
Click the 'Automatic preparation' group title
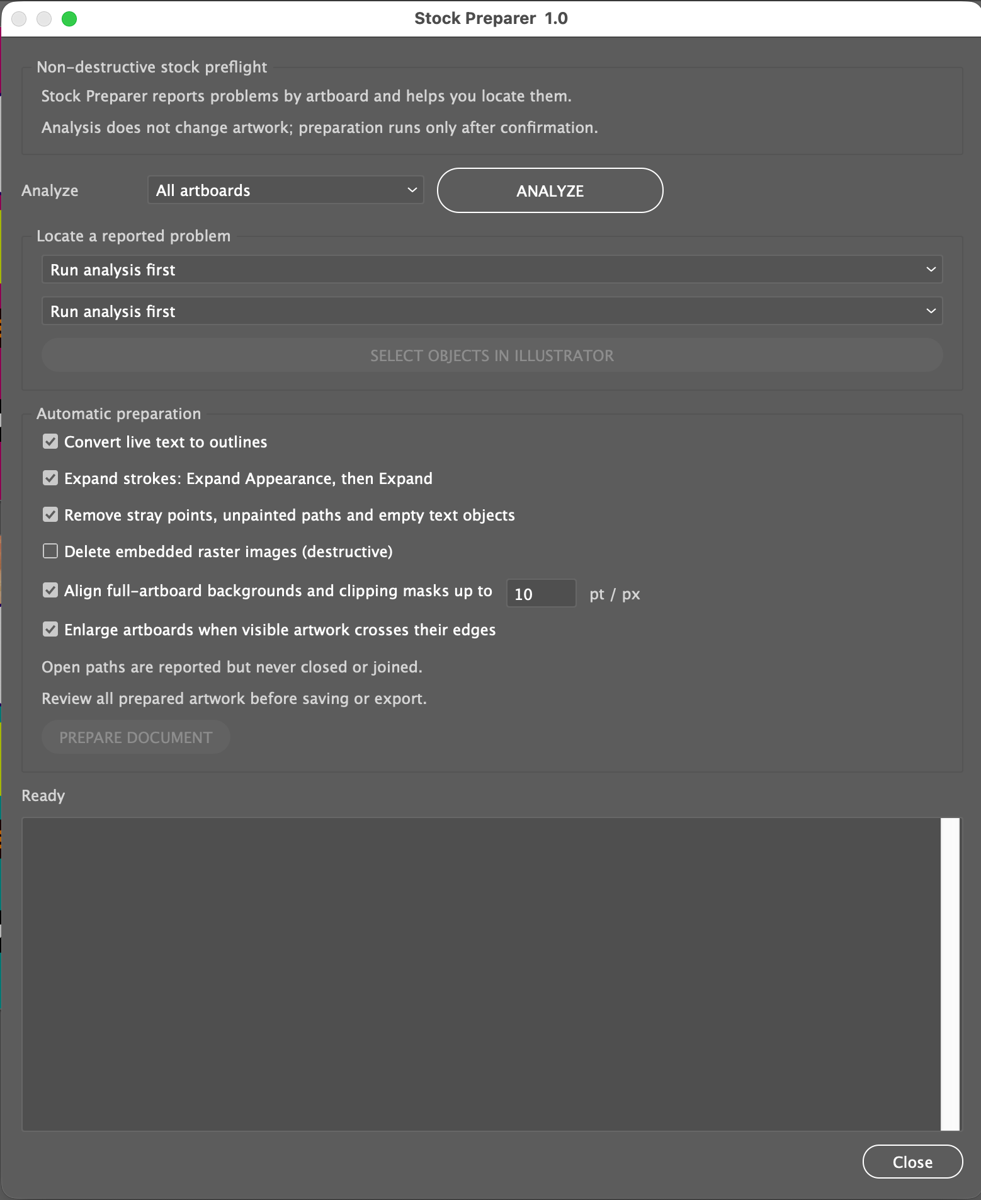pos(119,413)
